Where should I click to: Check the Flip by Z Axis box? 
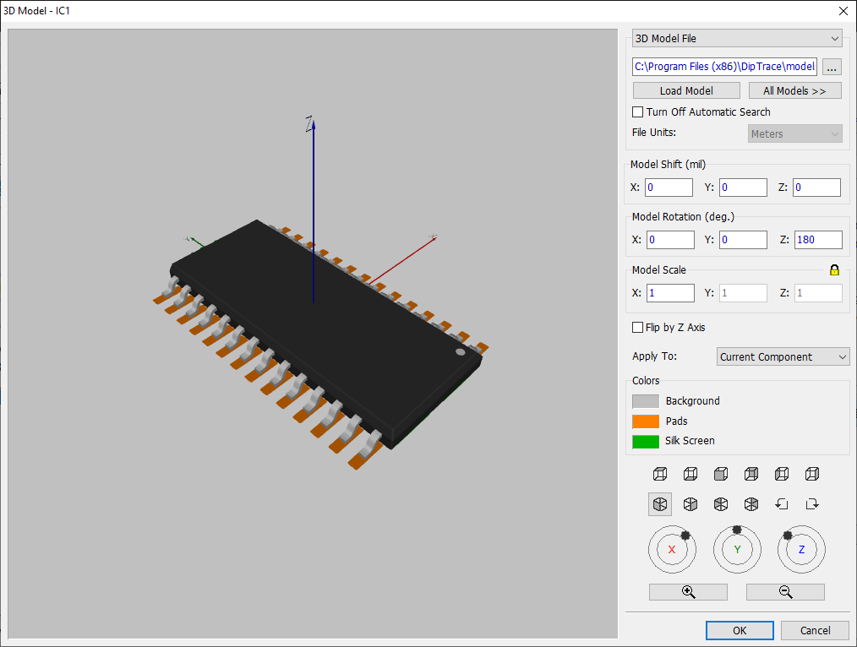click(637, 327)
